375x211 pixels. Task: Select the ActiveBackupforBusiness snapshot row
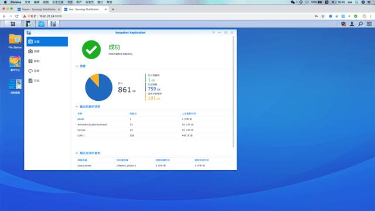pyautogui.click(x=153, y=124)
